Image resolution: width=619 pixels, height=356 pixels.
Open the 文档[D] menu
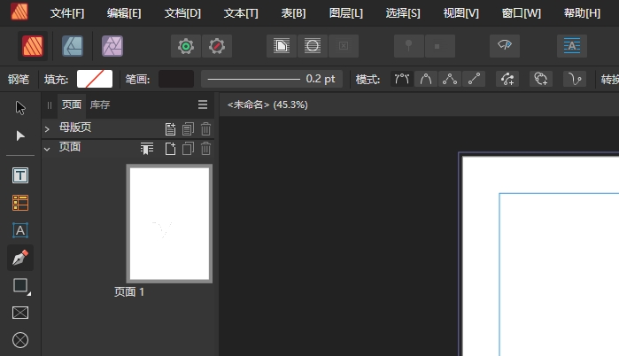(182, 13)
